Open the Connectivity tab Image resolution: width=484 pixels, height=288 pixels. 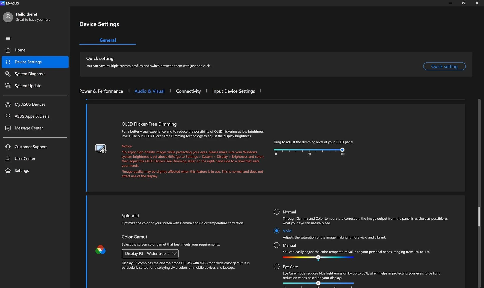(x=188, y=91)
